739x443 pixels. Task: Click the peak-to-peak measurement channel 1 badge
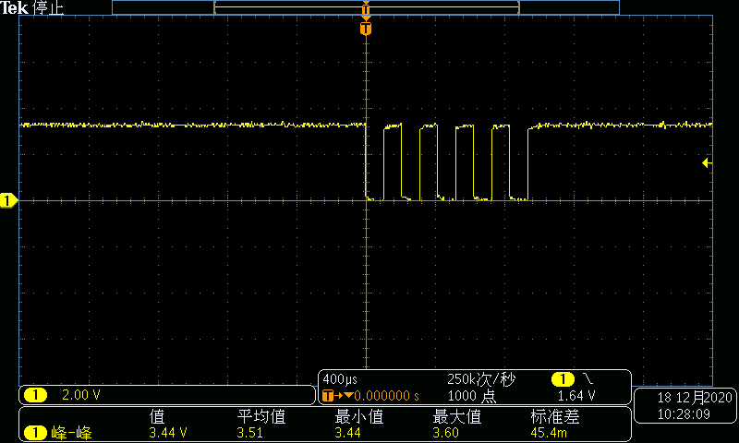[x=35, y=433]
